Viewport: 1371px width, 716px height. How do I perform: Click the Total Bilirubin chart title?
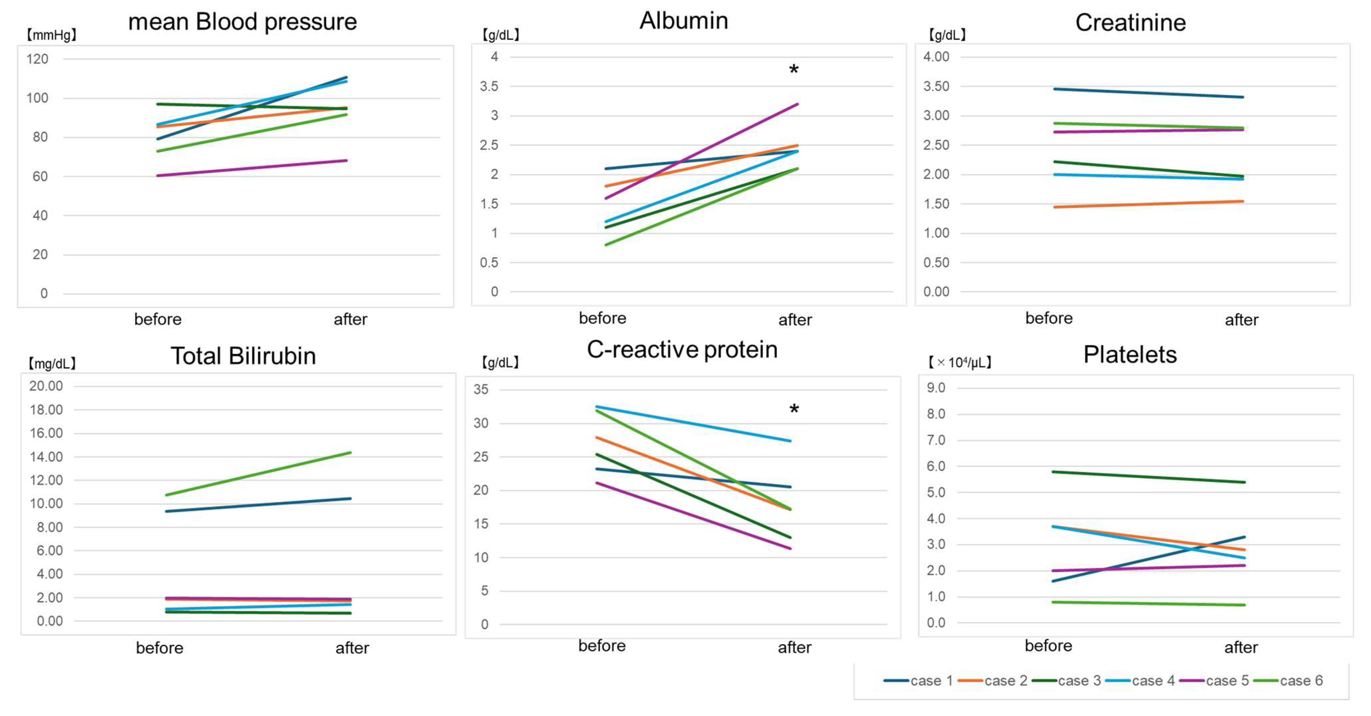[243, 356]
